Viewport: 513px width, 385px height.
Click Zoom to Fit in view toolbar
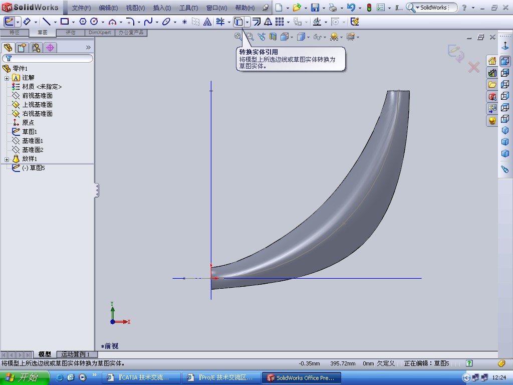point(238,36)
